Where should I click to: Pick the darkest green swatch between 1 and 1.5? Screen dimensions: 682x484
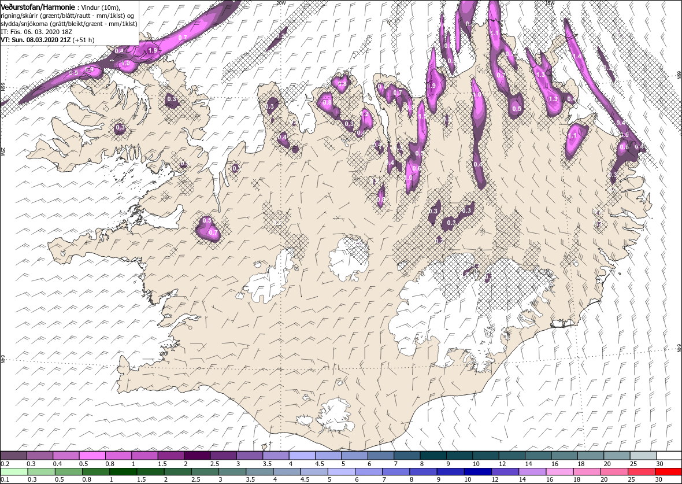coord(123,472)
